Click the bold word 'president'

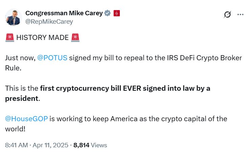[22, 99]
